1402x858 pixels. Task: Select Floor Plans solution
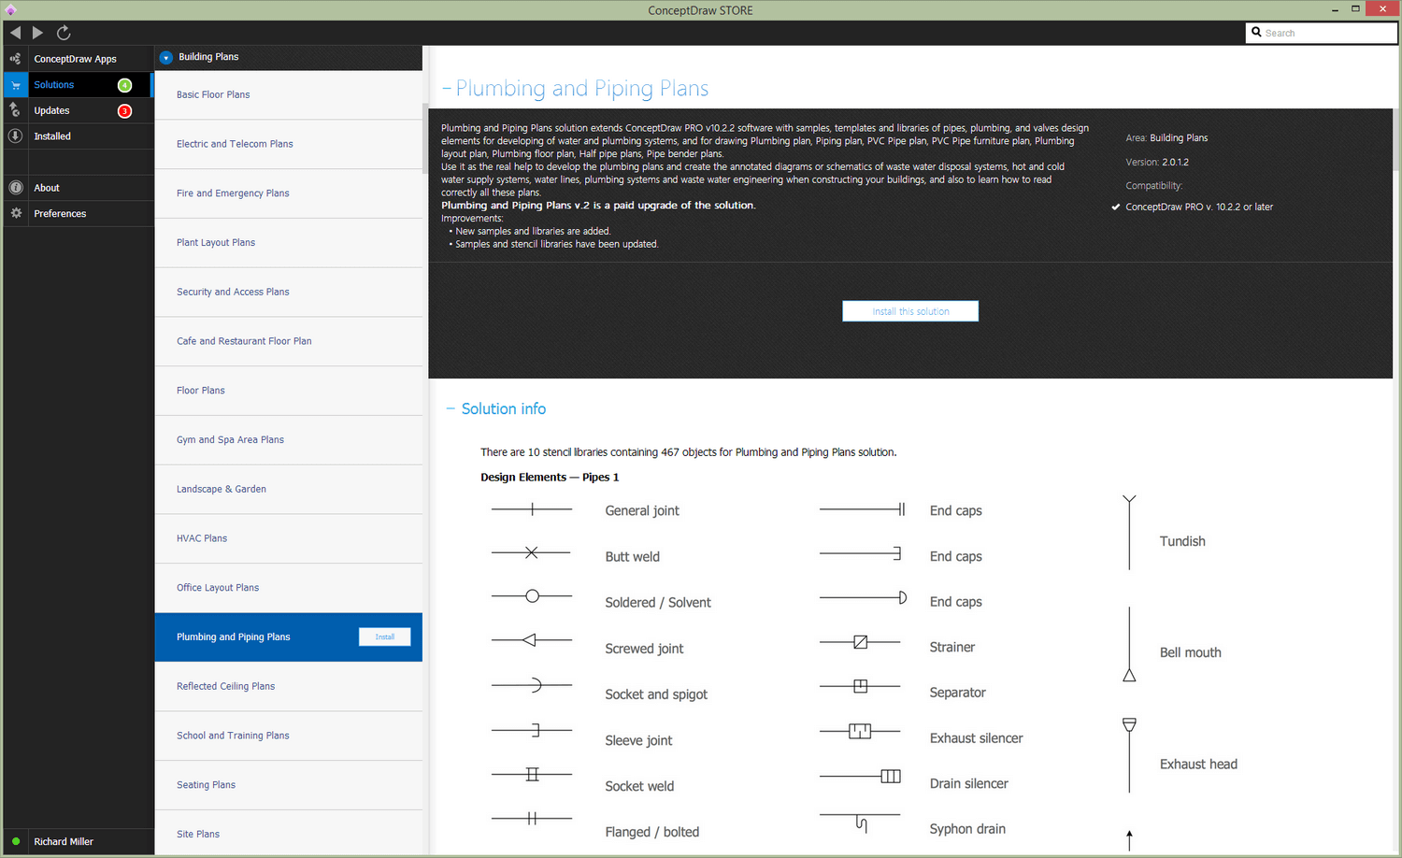(289, 391)
